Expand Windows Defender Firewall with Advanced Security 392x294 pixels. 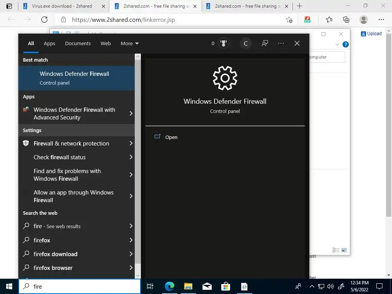(131, 113)
